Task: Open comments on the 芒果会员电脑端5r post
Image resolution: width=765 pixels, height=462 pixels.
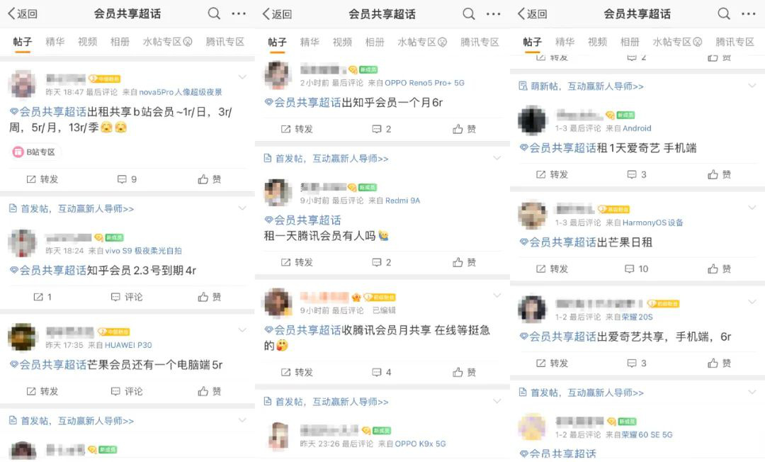Action: (x=127, y=391)
